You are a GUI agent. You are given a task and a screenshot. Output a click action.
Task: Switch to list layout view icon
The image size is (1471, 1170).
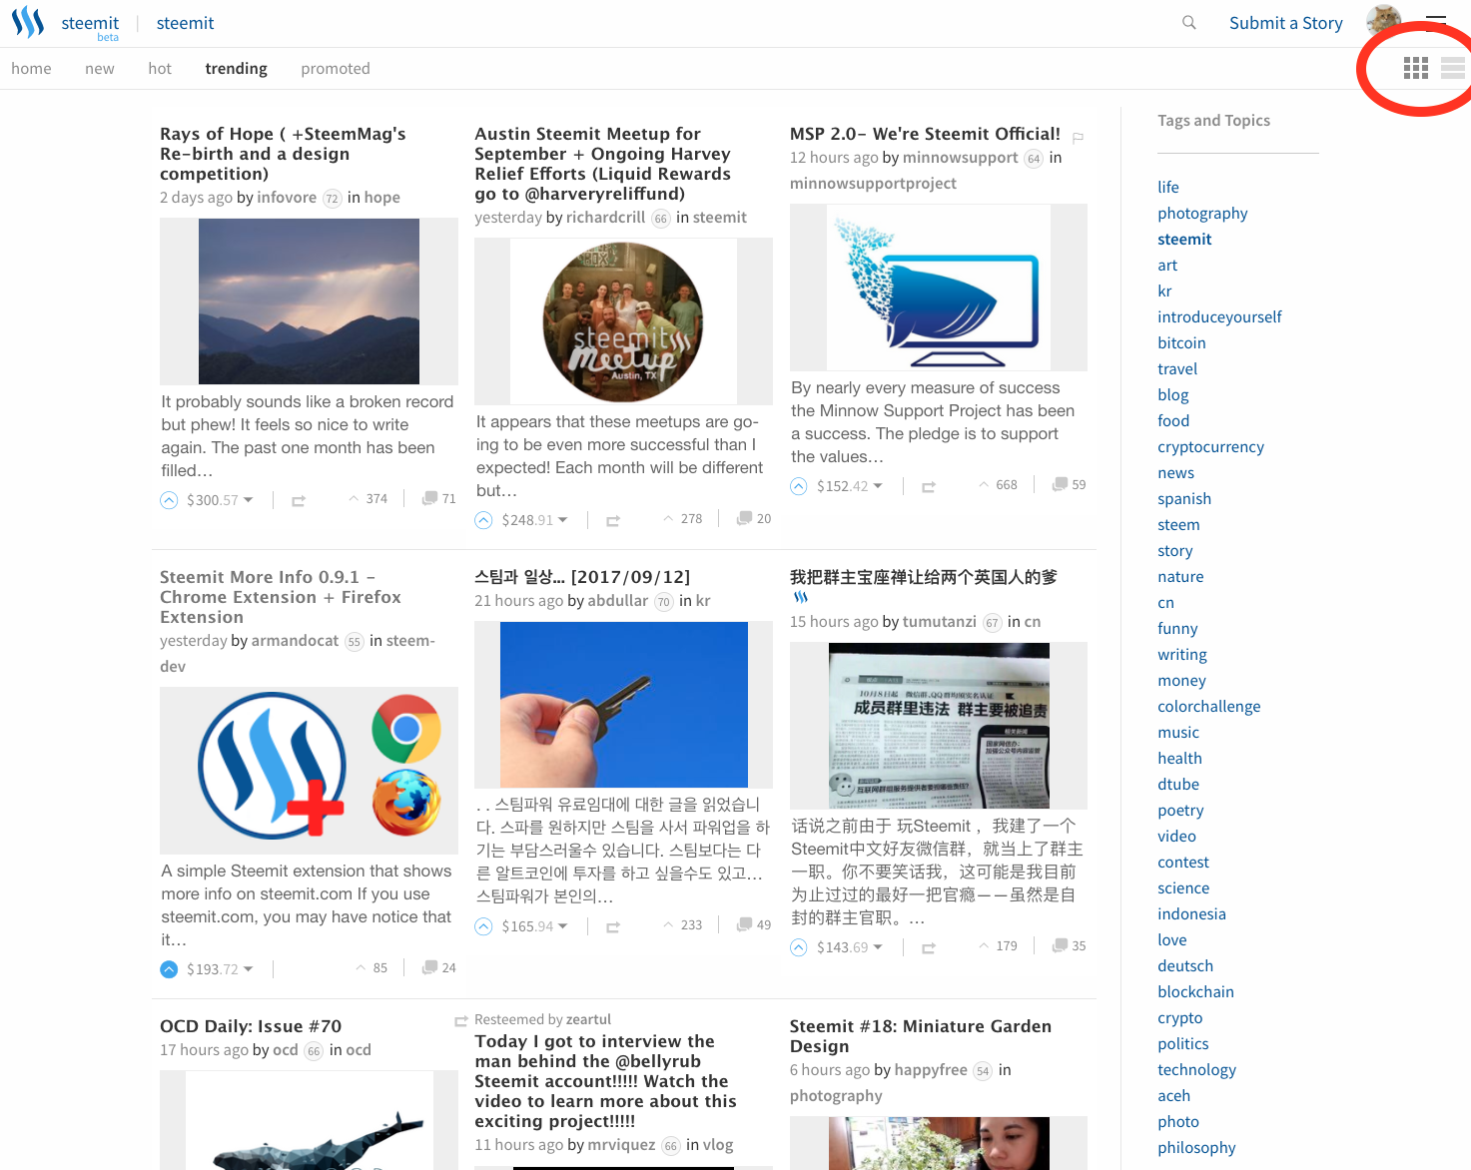tap(1451, 68)
